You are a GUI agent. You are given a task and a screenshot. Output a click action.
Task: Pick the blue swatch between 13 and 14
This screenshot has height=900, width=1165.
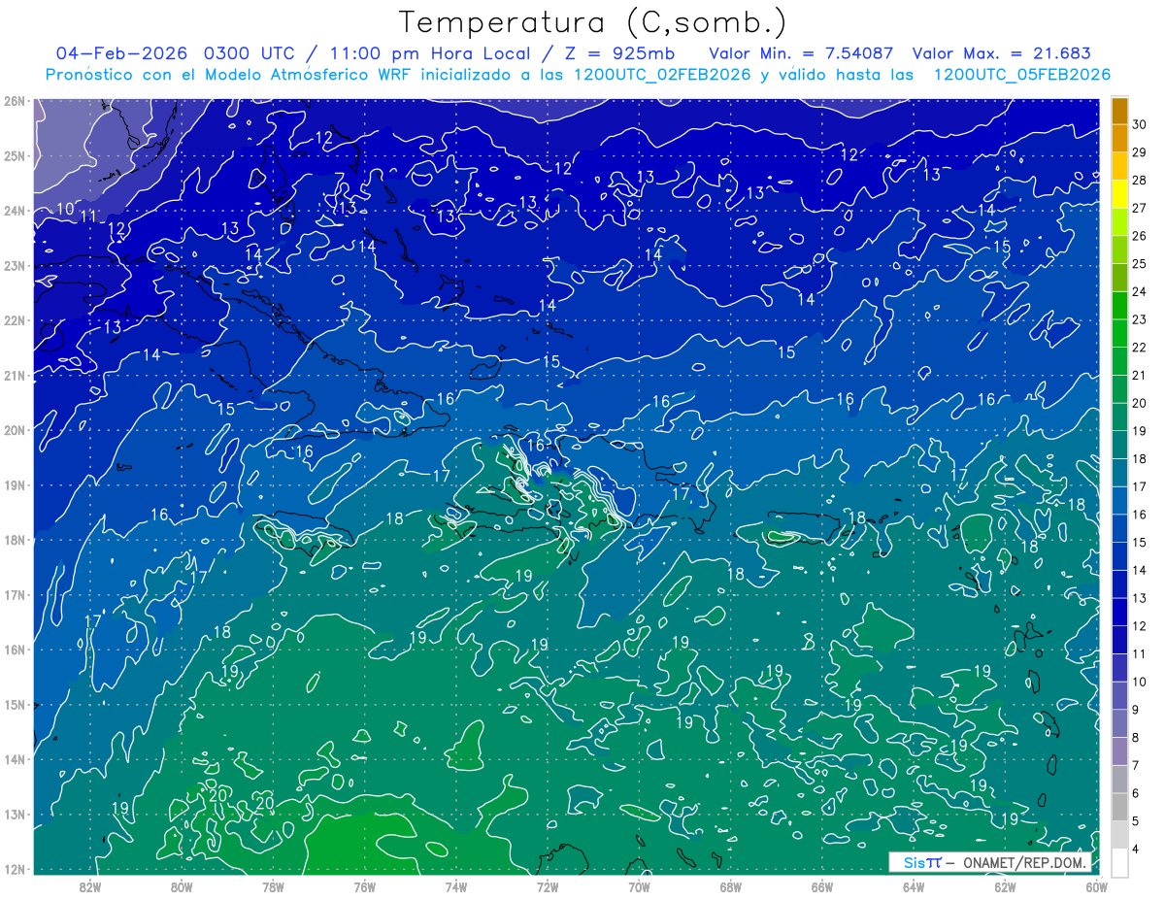(x=1119, y=583)
